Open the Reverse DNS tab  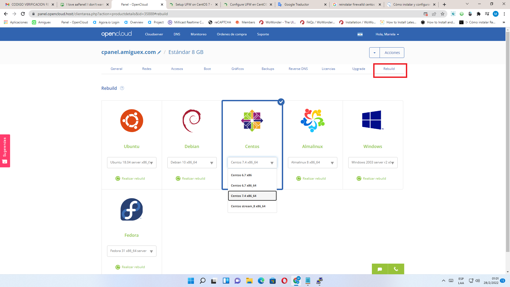click(x=298, y=69)
